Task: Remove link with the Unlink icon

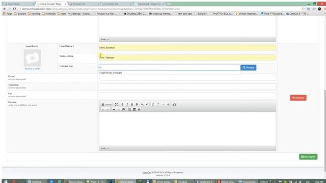Action: point(119,109)
